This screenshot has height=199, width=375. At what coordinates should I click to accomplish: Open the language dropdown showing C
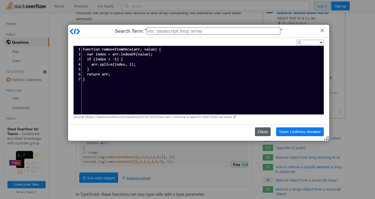tap(310, 43)
